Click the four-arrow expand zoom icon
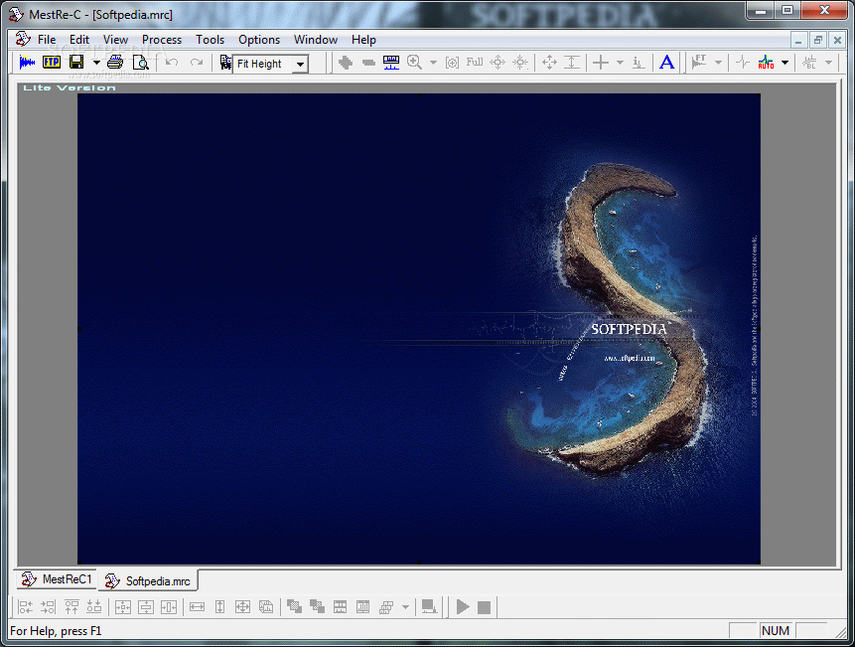 tap(498, 63)
